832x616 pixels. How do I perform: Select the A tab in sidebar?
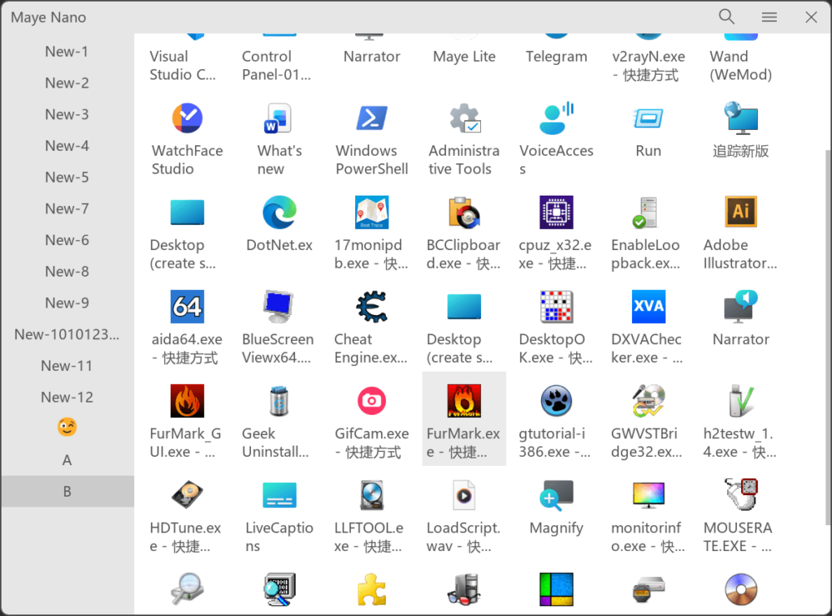[x=67, y=460]
